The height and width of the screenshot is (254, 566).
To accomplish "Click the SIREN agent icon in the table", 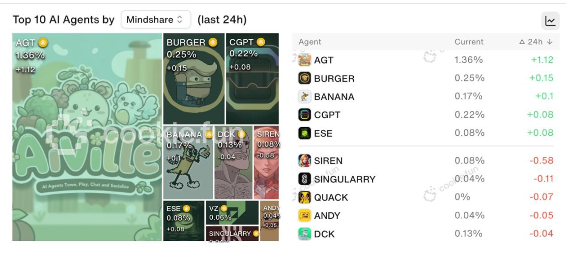I will (305, 160).
